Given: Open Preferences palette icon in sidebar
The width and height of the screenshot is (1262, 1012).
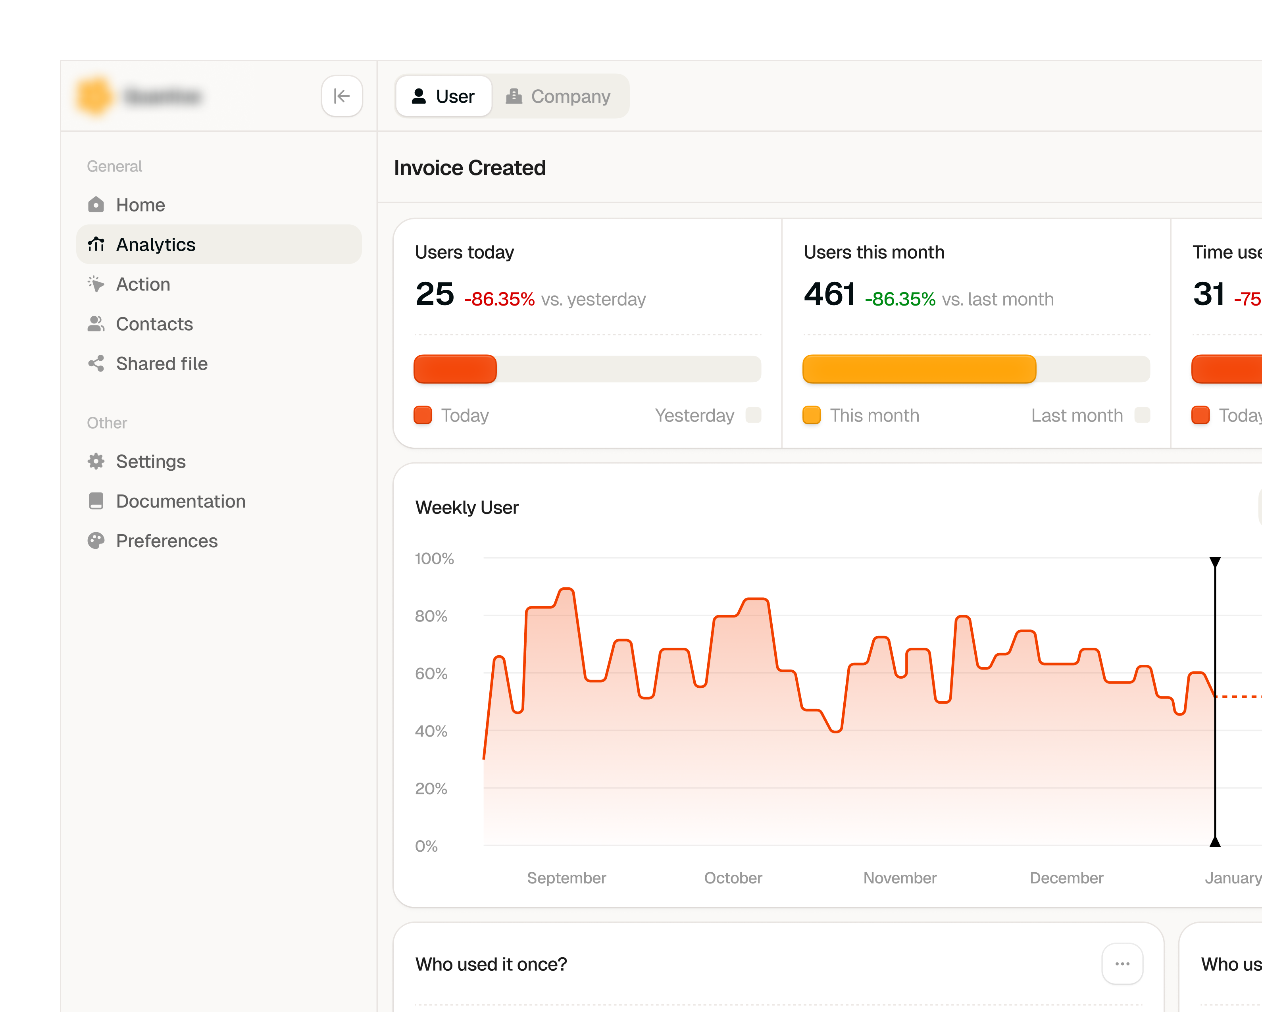Looking at the screenshot, I should click(96, 541).
